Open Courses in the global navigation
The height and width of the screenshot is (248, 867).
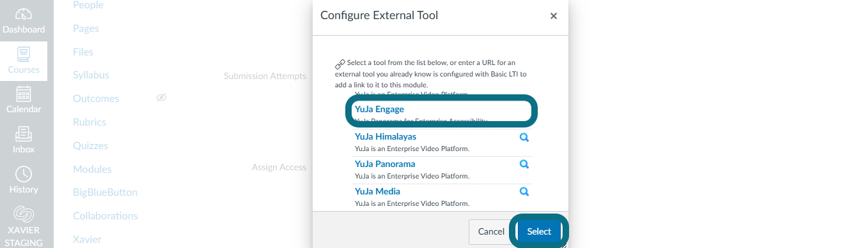(24, 61)
